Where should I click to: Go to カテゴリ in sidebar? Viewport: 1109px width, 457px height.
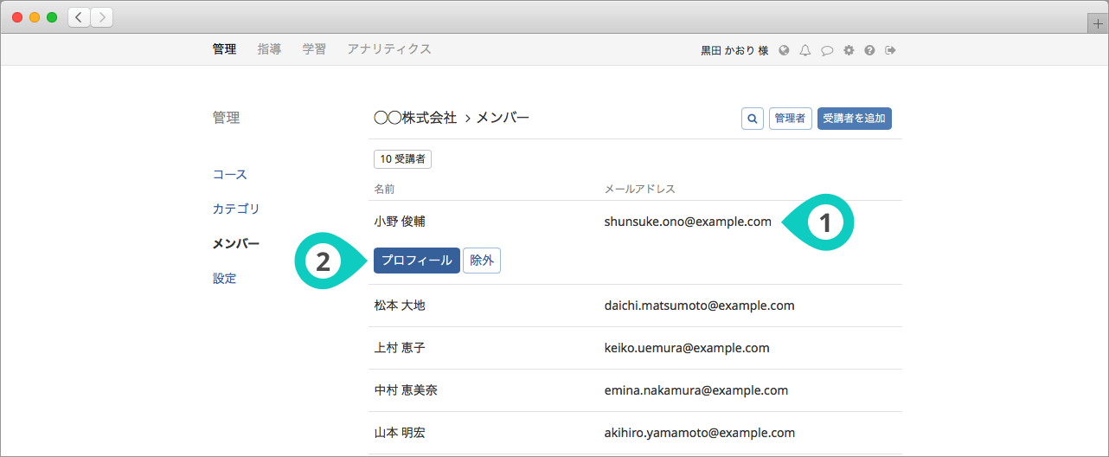coord(236,209)
